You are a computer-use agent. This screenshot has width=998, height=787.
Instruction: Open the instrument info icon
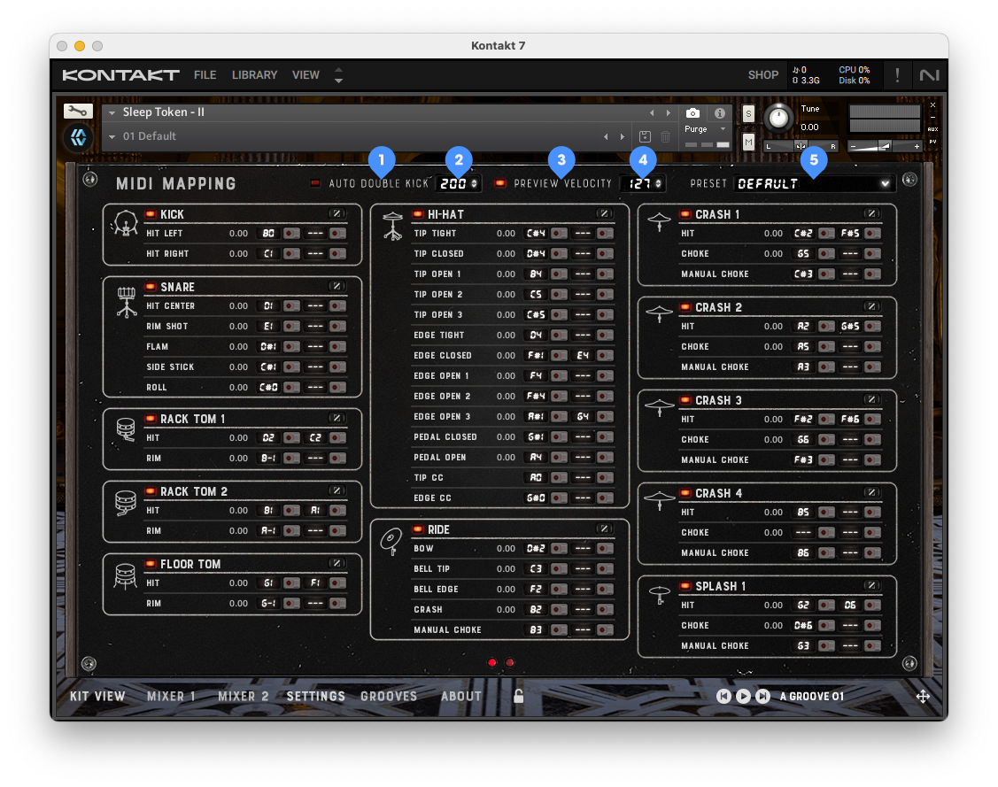pos(719,113)
